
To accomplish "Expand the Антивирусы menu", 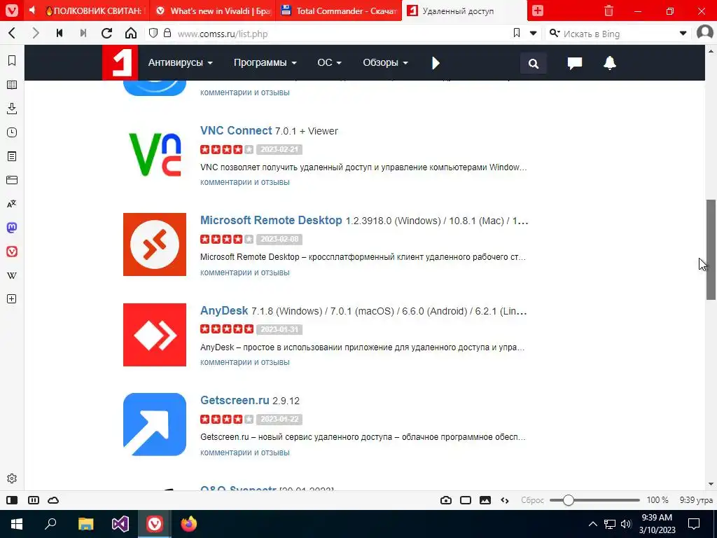I will coord(181,62).
